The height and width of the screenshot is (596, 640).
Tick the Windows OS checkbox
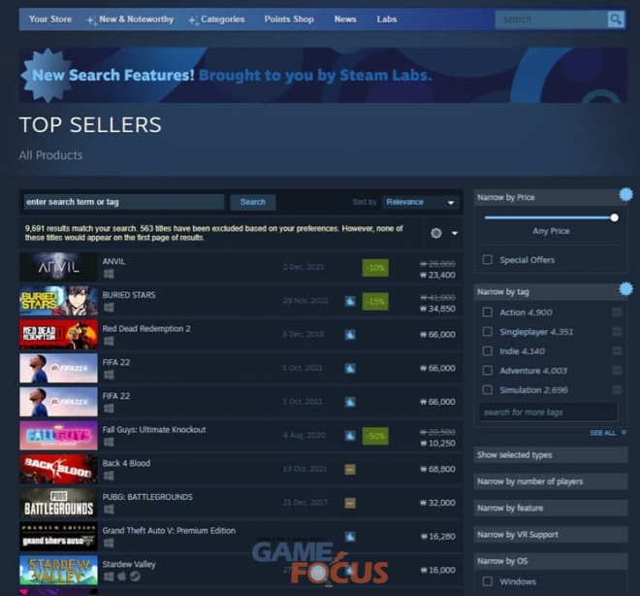488,580
